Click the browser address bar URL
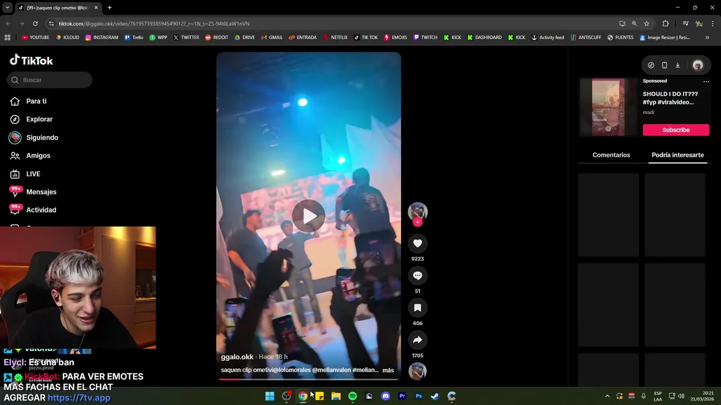 tap(154, 24)
